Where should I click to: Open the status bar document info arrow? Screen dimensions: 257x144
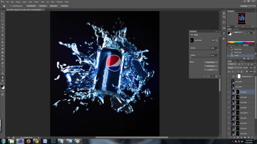(x=39, y=137)
